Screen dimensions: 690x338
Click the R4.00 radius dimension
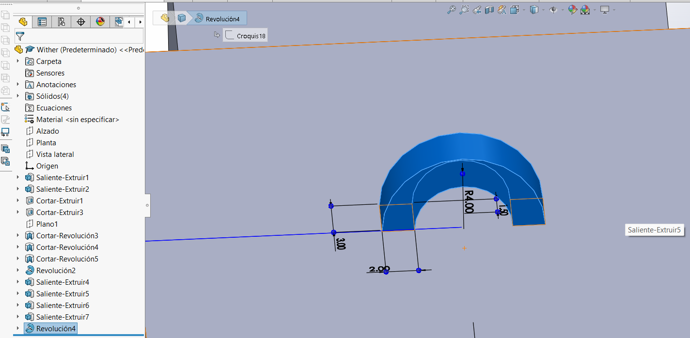469,201
